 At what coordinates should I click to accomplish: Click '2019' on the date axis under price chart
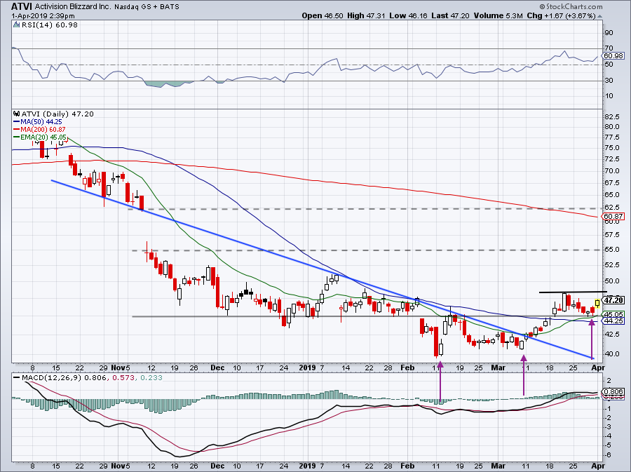pos(308,368)
